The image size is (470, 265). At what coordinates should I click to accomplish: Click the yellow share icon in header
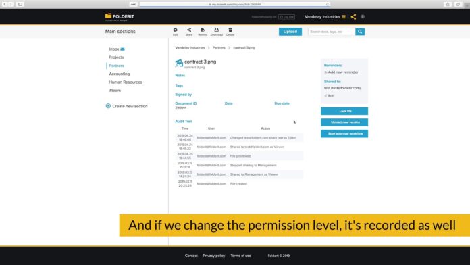pos(353,16)
